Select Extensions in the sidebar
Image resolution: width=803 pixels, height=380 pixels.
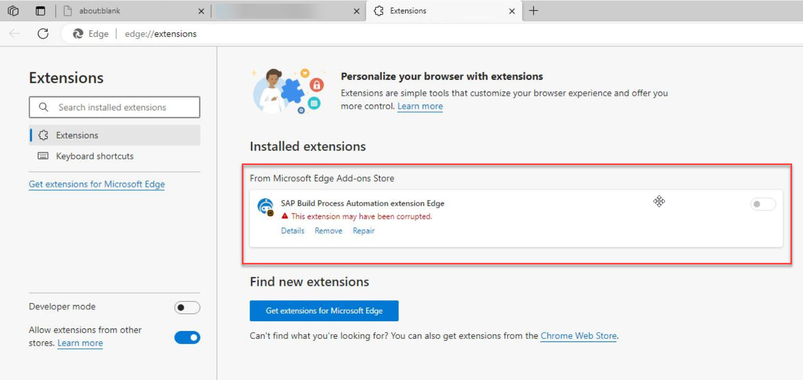(114, 135)
